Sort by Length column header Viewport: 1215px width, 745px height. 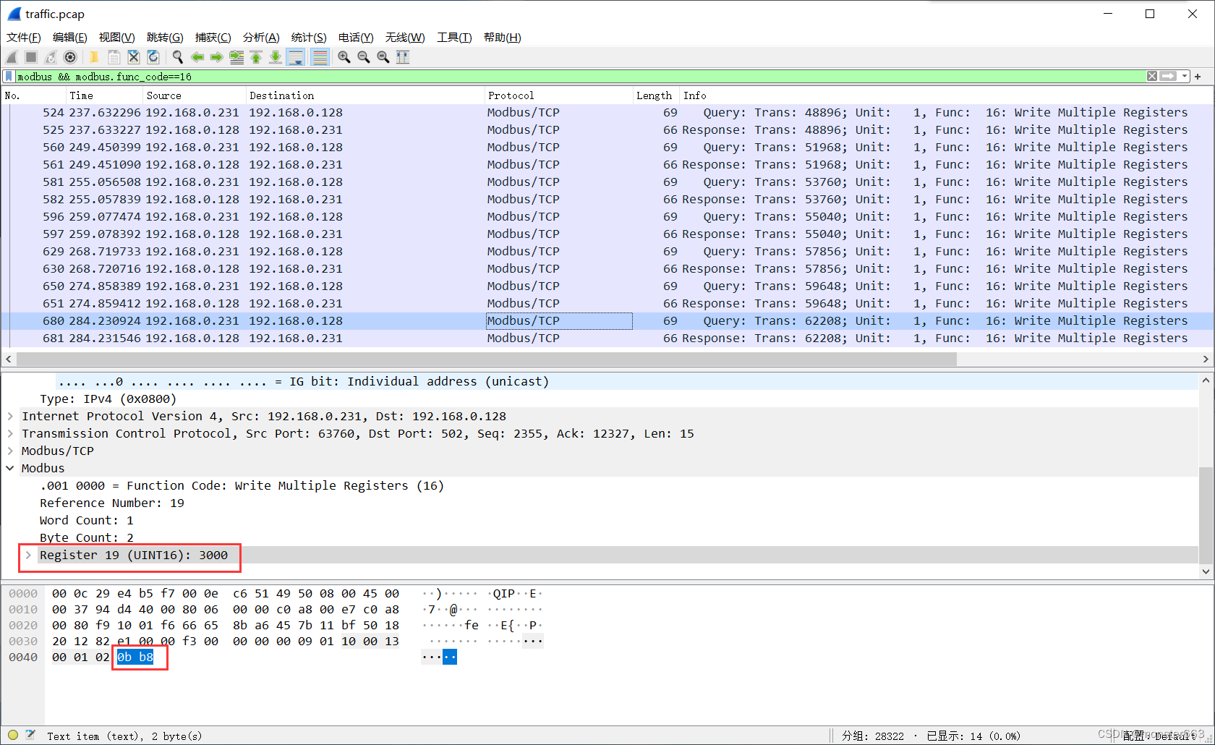(657, 95)
